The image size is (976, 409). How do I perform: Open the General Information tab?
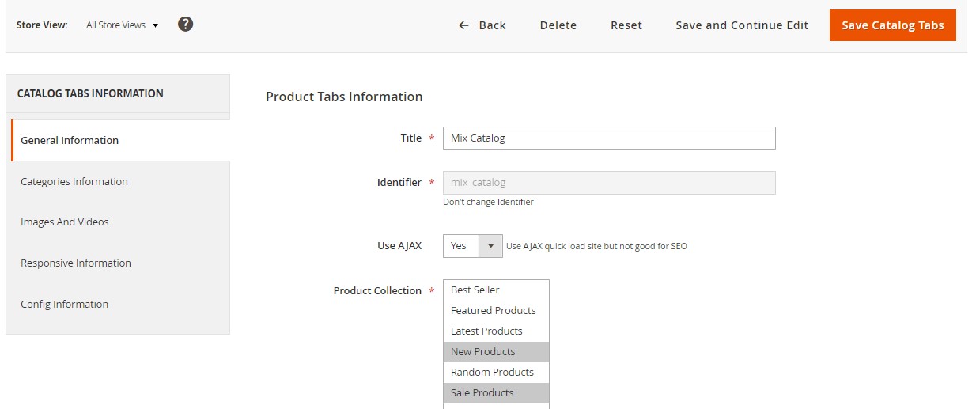[x=70, y=141]
